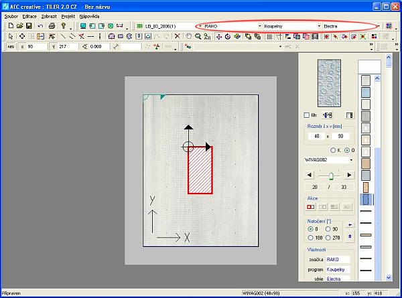The height and width of the screenshot is (298, 402).
Task: Select 0 degree rotation
Action: coord(310,229)
